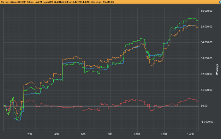The height and width of the screenshot is (139, 221).
Task: Click the 1 000 x-axis label
Action: [x=137, y=134]
